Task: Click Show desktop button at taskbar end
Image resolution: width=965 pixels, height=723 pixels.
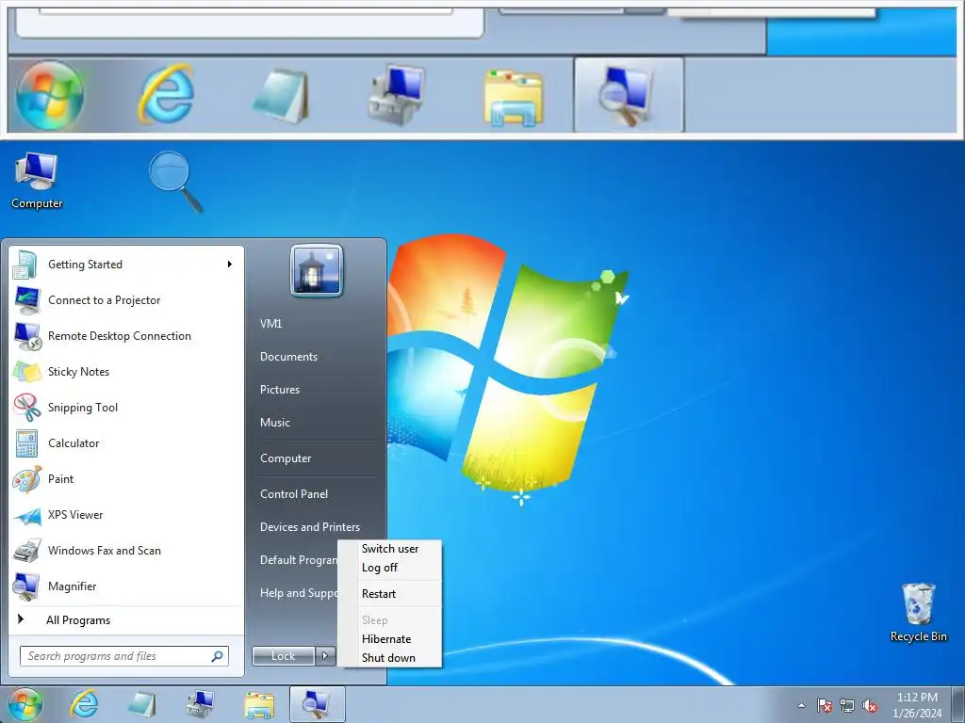Action: (958, 704)
